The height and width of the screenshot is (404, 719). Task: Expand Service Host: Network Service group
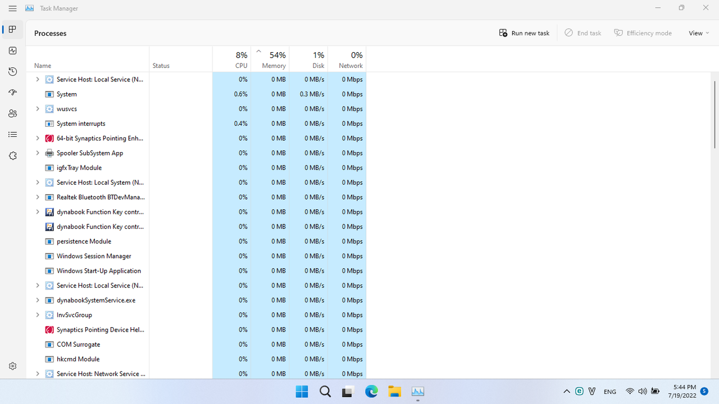[38, 374]
